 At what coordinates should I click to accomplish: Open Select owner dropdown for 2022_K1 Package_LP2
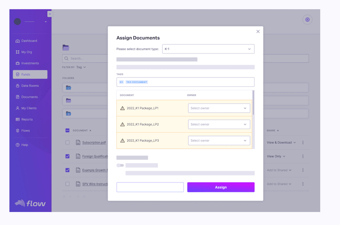(219, 124)
